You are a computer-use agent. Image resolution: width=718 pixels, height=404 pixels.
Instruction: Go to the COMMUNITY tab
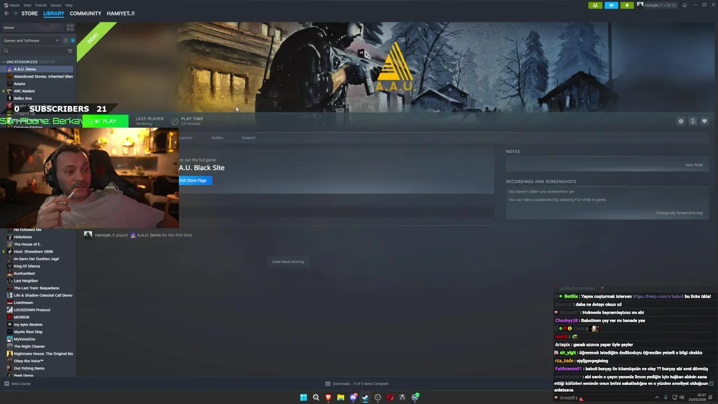[x=85, y=13]
